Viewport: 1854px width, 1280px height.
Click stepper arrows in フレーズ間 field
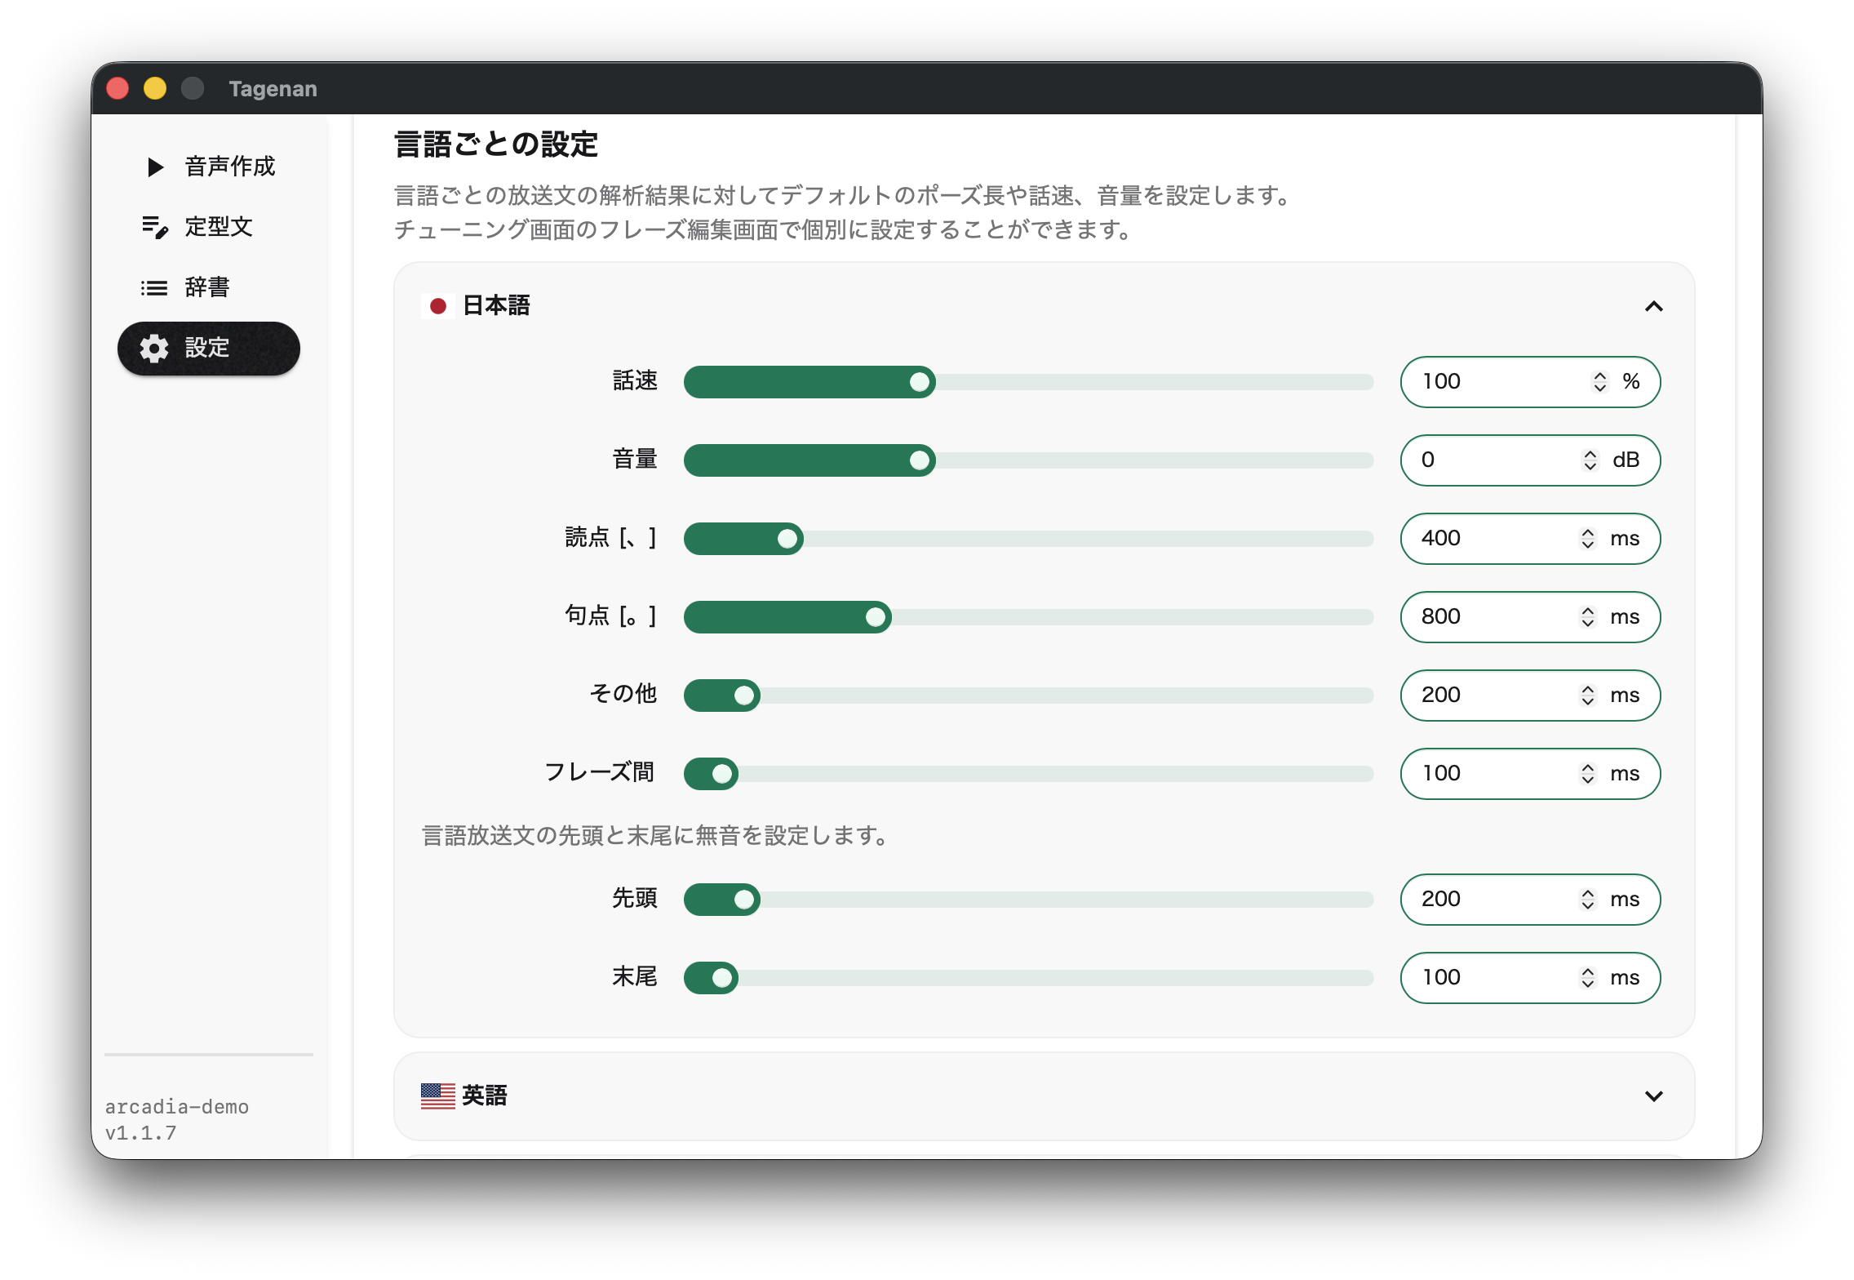pyautogui.click(x=1587, y=774)
